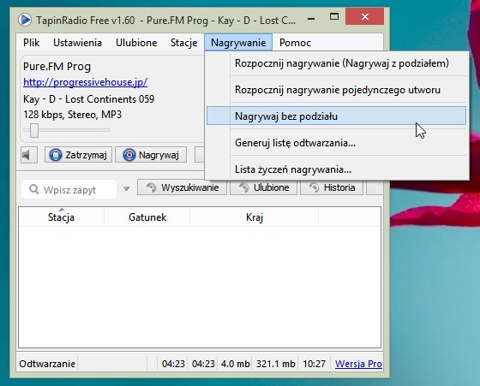The height and width of the screenshot is (386, 480).
Task: Open the Stacje menu
Action: (183, 43)
